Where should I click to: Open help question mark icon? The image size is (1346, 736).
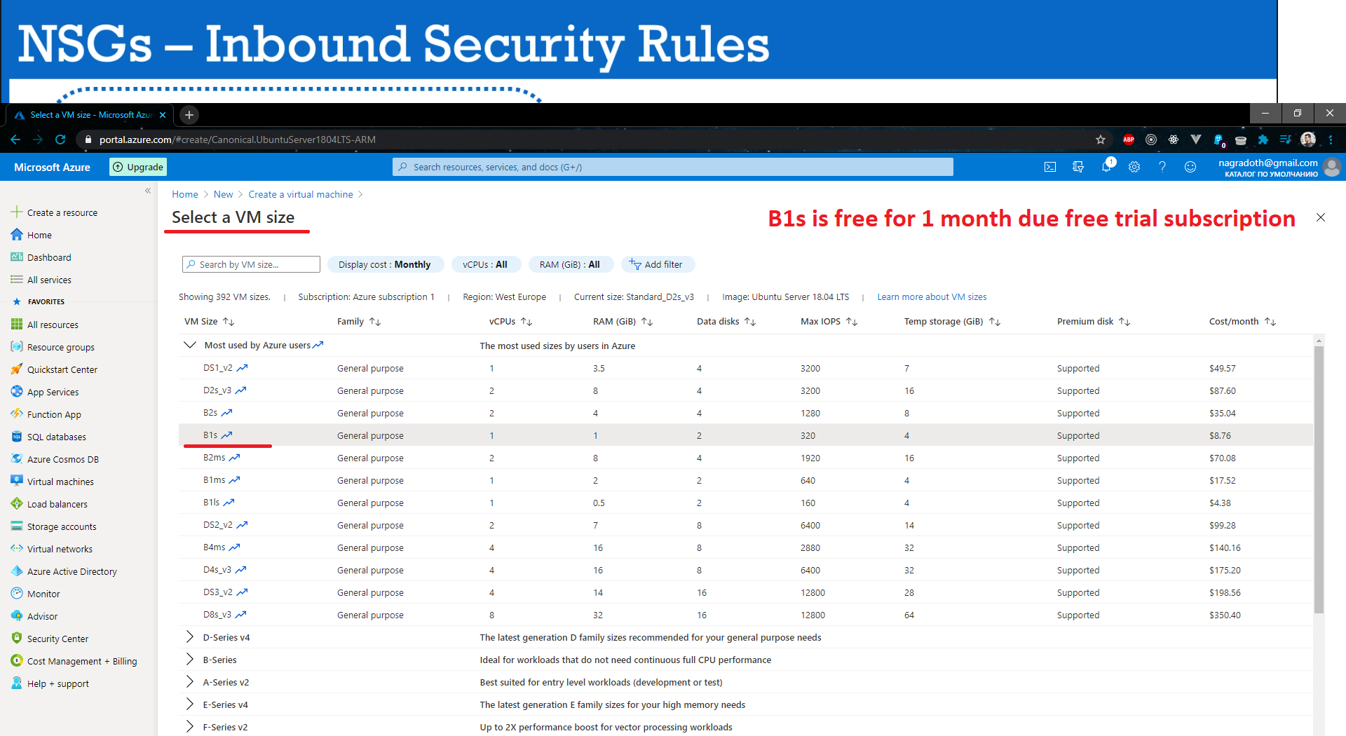[x=1162, y=167]
